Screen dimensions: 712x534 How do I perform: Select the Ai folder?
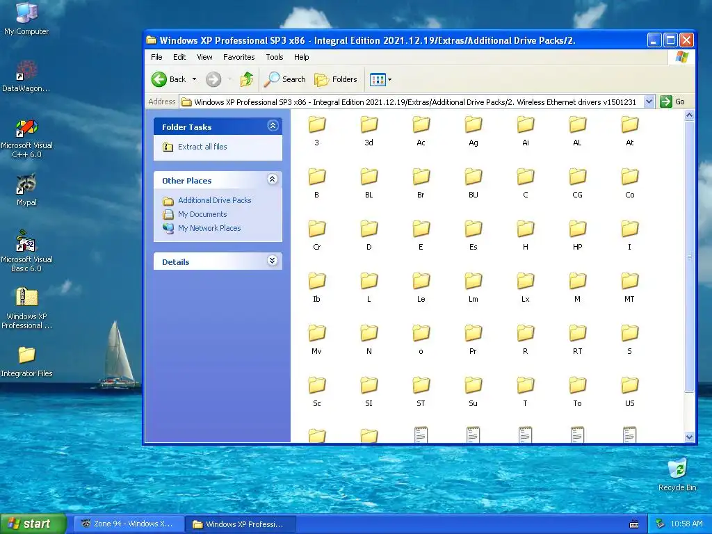526,131
